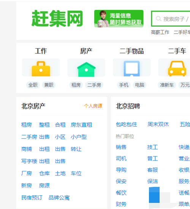Screen dimensions: 190x209
Task: Open the 商铺 link
Action: (27, 149)
